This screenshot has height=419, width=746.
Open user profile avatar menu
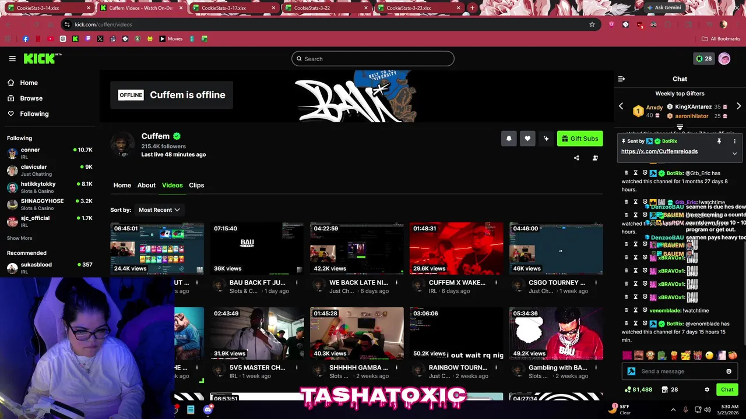[x=724, y=59]
